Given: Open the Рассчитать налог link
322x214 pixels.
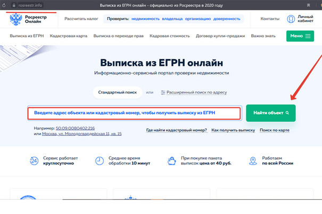Looking at the screenshot, I should (x=81, y=19).
